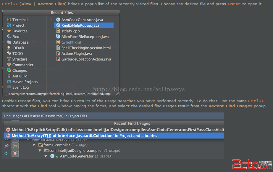Select Structure tool window entry
Viewport: 273px width, 172px height.
tap(17, 59)
